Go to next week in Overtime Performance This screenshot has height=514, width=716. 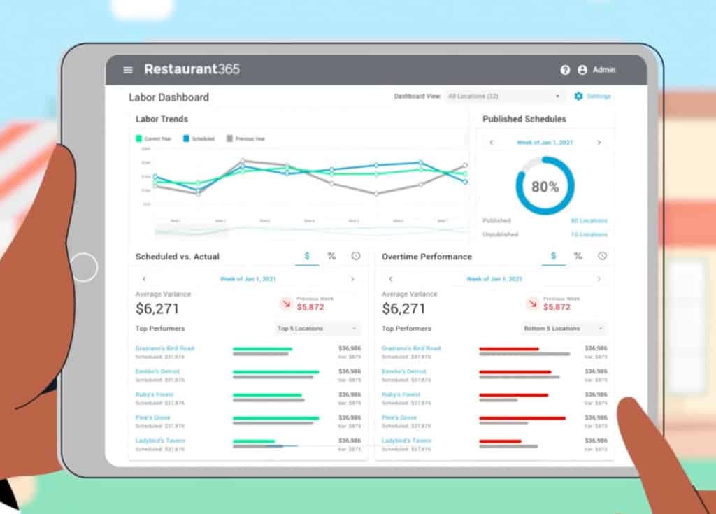(599, 279)
